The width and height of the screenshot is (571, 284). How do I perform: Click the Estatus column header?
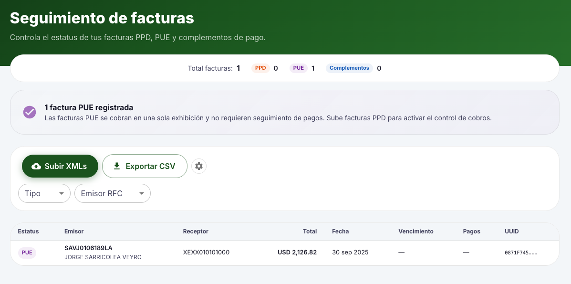click(x=28, y=231)
